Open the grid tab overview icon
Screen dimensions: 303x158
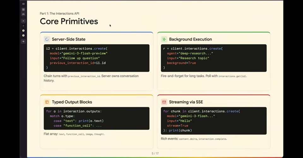click(x=23, y=9)
